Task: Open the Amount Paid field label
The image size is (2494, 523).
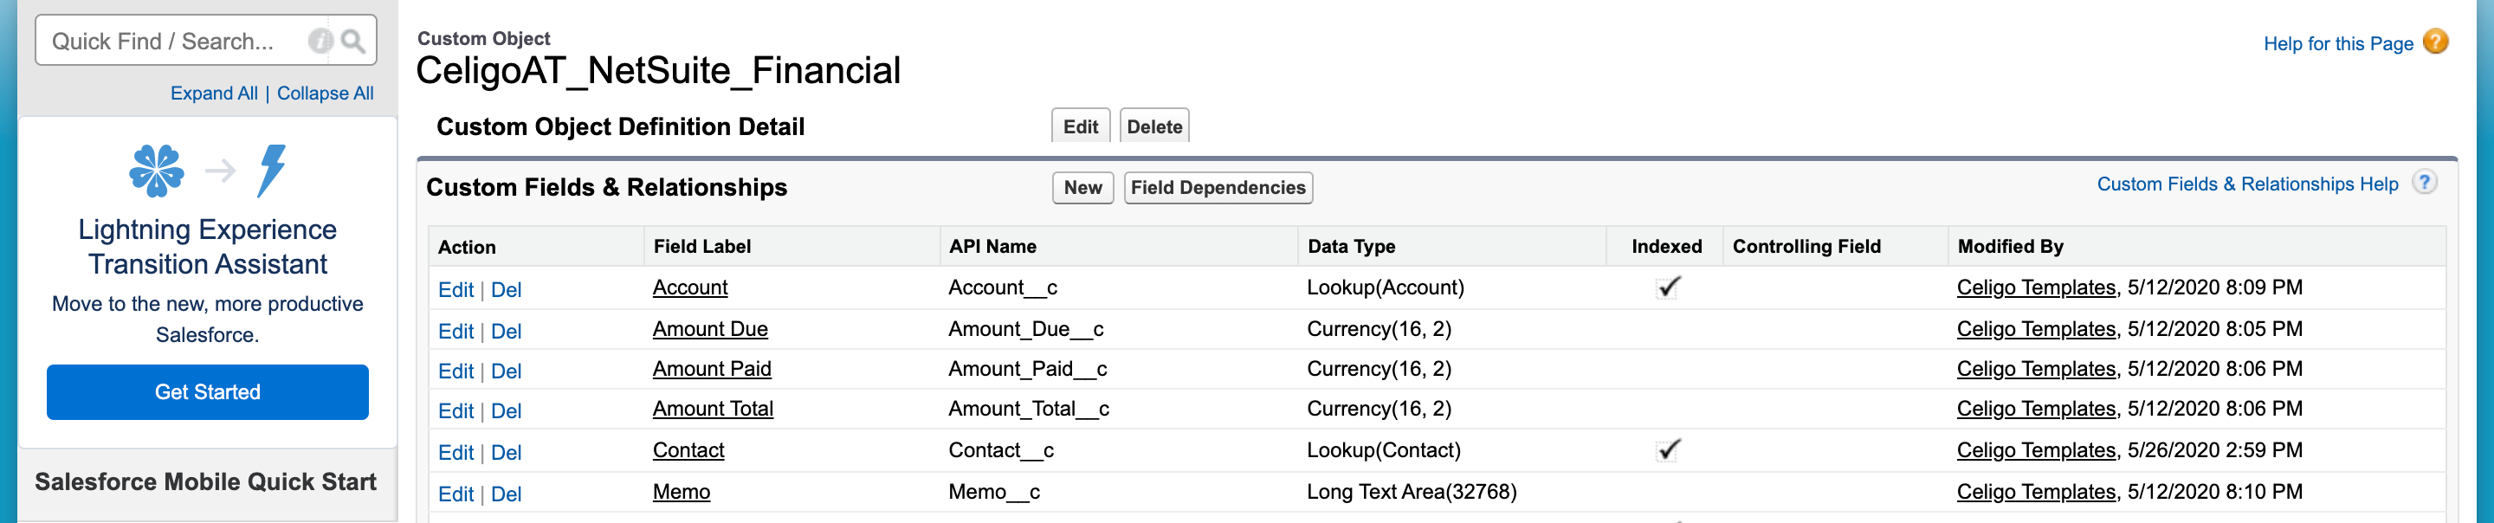Action: pos(712,369)
